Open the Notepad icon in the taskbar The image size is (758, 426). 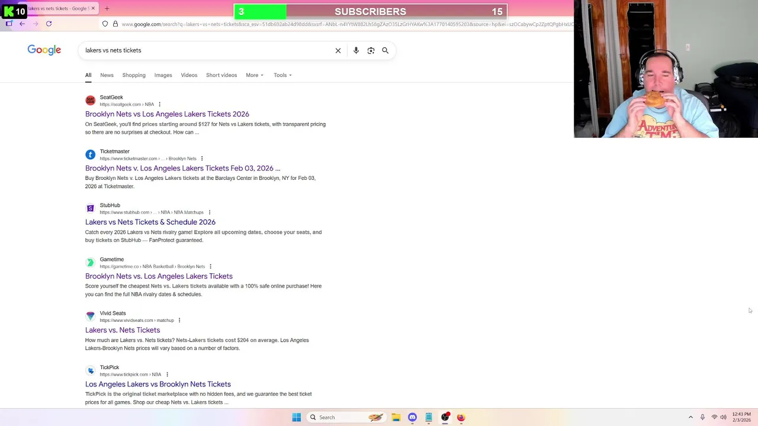(x=428, y=417)
